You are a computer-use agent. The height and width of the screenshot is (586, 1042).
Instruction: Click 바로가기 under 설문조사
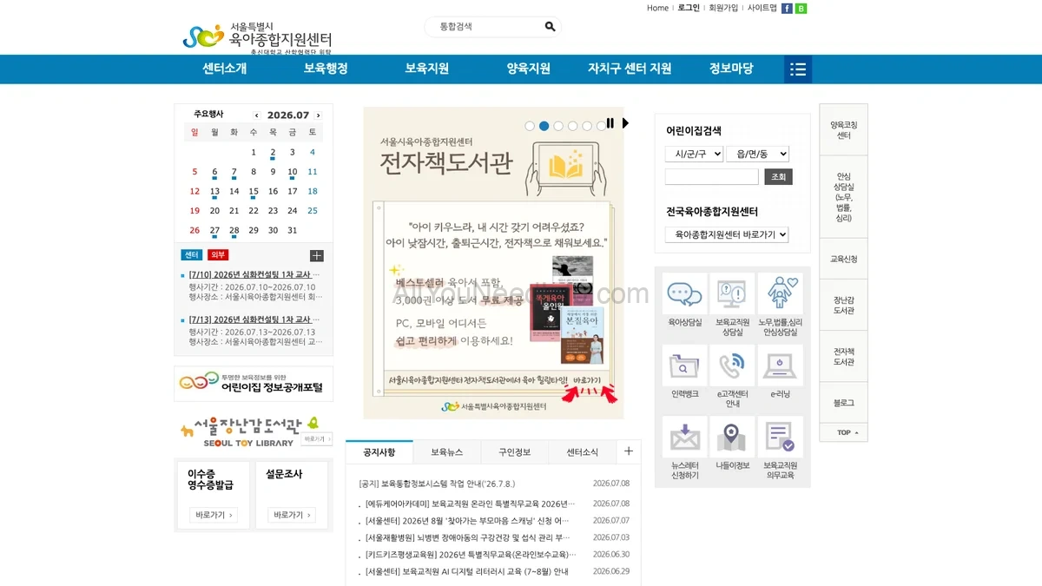click(292, 516)
